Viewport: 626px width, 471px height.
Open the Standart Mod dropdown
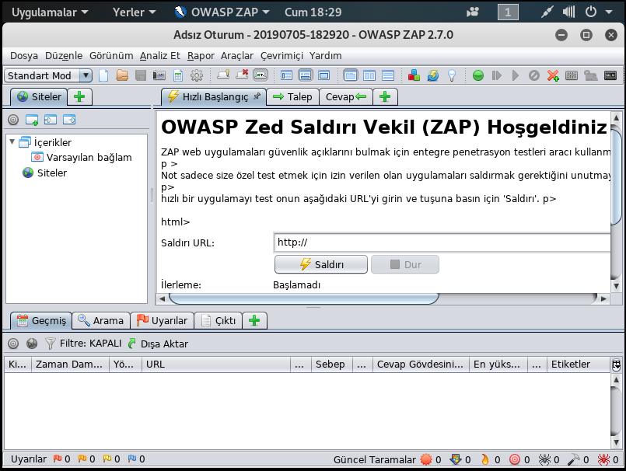click(x=48, y=75)
